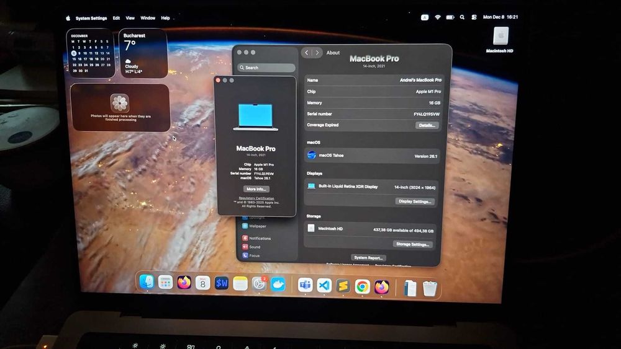Image resolution: width=621 pixels, height=349 pixels.
Task: Click the date and time in menu bar
Action: 500,17
